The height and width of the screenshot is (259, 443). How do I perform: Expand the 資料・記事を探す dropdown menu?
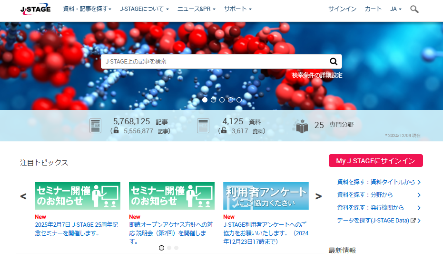click(x=87, y=9)
